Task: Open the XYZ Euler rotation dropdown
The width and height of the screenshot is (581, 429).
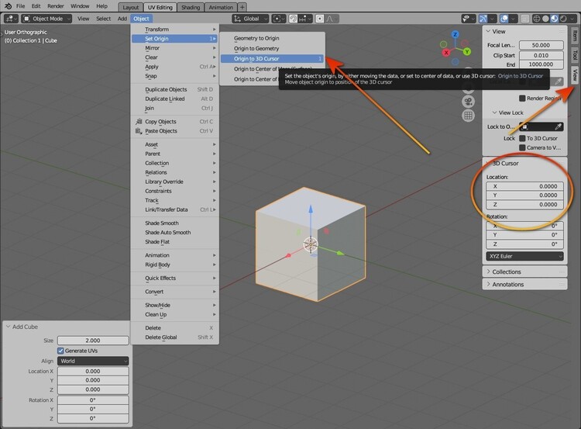Action: pyautogui.click(x=524, y=256)
